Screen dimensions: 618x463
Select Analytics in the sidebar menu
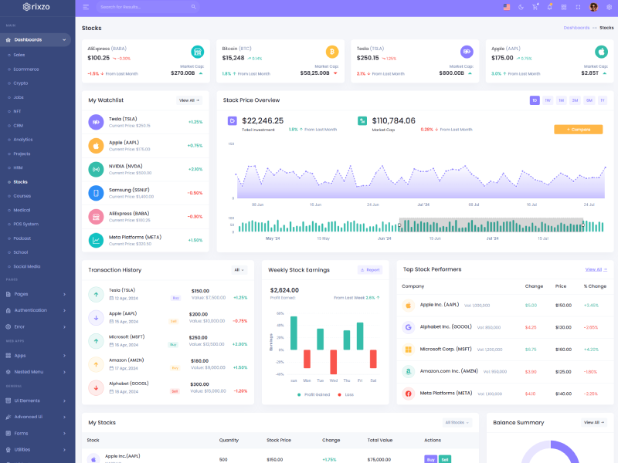(23, 140)
